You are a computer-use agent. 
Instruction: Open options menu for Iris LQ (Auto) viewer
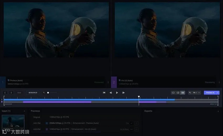point(219,82)
